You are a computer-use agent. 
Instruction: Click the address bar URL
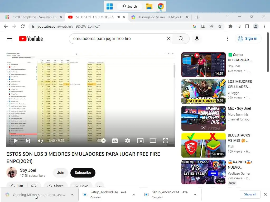point(69,26)
